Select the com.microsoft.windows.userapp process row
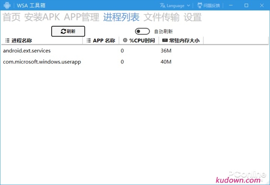Screen dimensions: 270x185 click(x=135, y=62)
